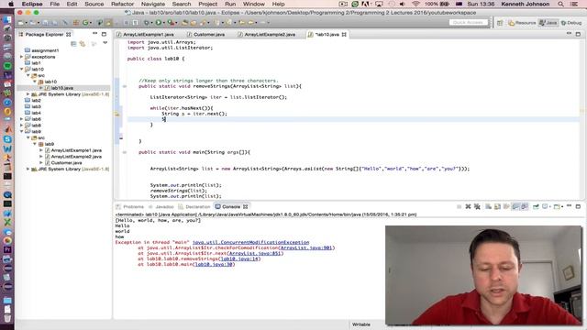Screen dimensions: 587x330
Task: Follow the ArrayList.java:901 stack trace link
Action: (x=306, y=247)
